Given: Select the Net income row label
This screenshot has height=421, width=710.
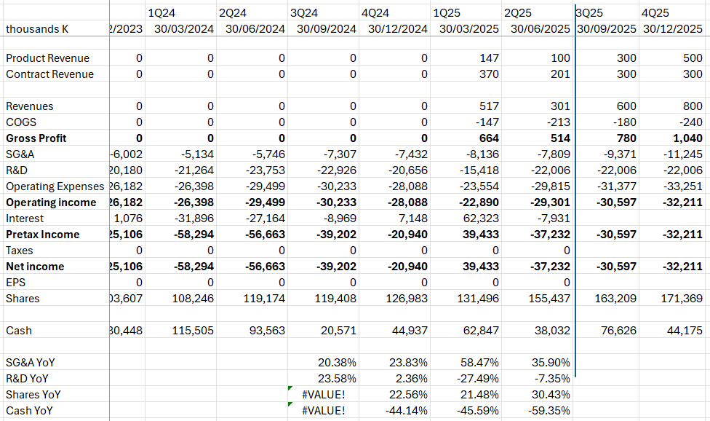Looking at the screenshot, I should point(35,267).
